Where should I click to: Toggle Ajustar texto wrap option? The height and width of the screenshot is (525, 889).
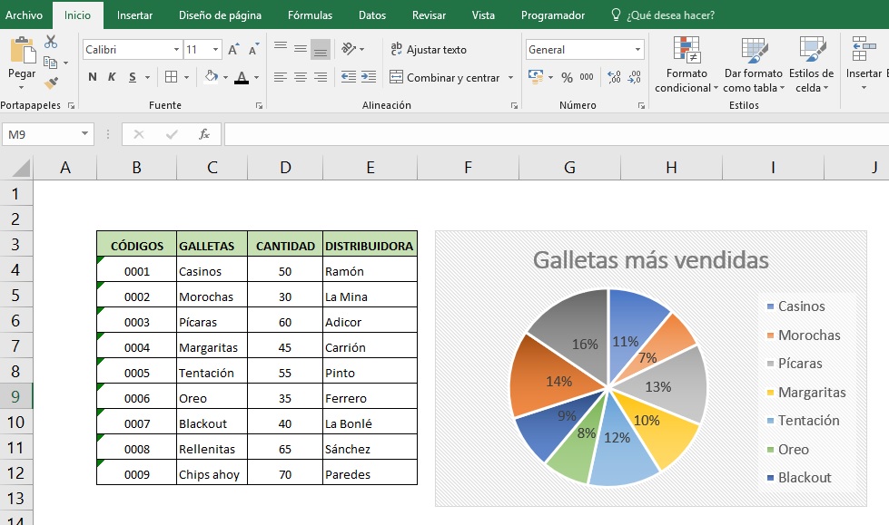(x=428, y=50)
